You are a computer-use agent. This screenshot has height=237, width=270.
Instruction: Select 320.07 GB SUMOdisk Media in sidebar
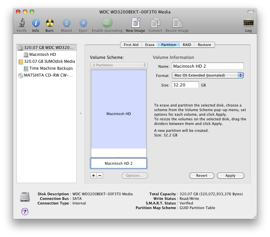(46, 61)
